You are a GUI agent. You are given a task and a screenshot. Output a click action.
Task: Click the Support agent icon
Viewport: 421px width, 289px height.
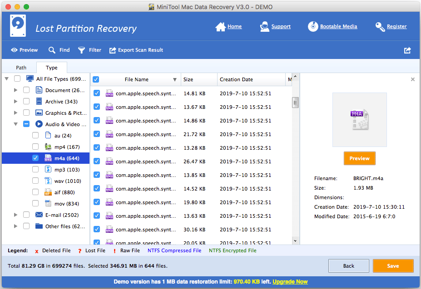click(264, 27)
